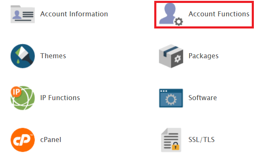Open the SSL/TLS document lock icon

click(171, 140)
